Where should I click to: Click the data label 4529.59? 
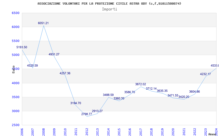click(32, 65)
